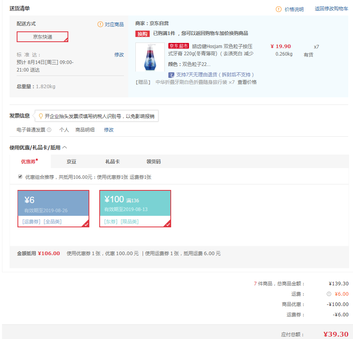353x339 pixels.
Task: Click the orange info icon beside 价格说明
Action: tap(278, 9)
